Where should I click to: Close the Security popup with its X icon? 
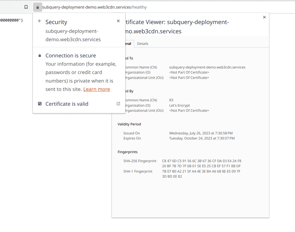[118, 20]
